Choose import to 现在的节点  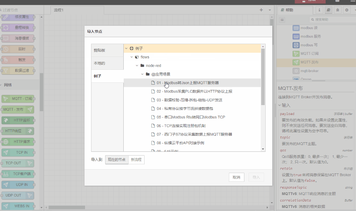(117, 160)
